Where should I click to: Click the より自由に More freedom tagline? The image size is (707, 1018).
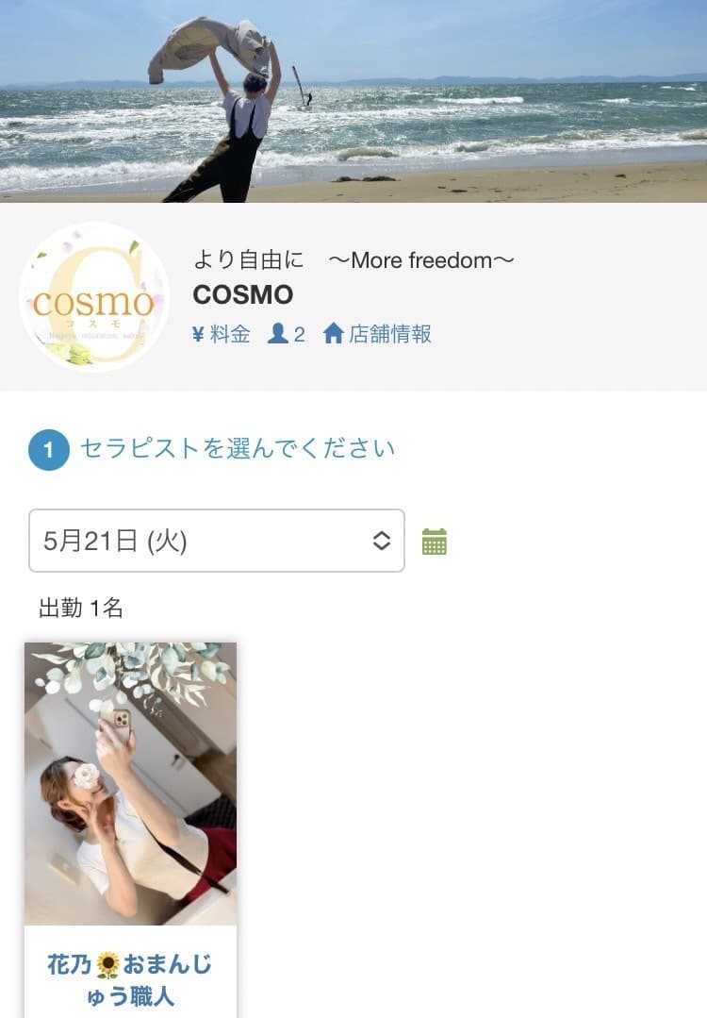(x=353, y=260)
